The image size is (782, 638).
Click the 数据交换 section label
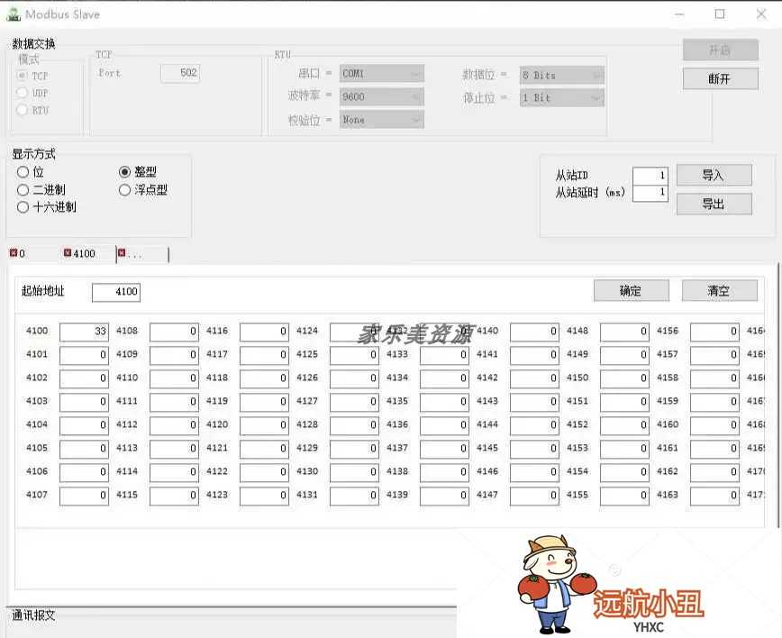[x=33, y=43]
